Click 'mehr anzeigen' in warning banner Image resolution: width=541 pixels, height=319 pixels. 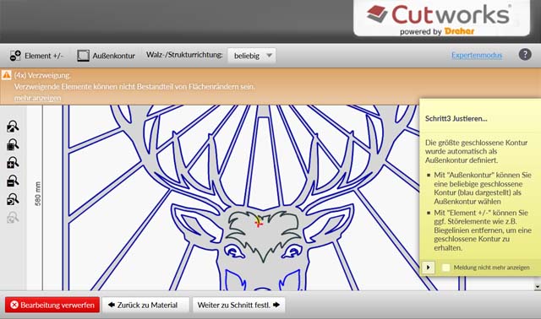point(37,98)
